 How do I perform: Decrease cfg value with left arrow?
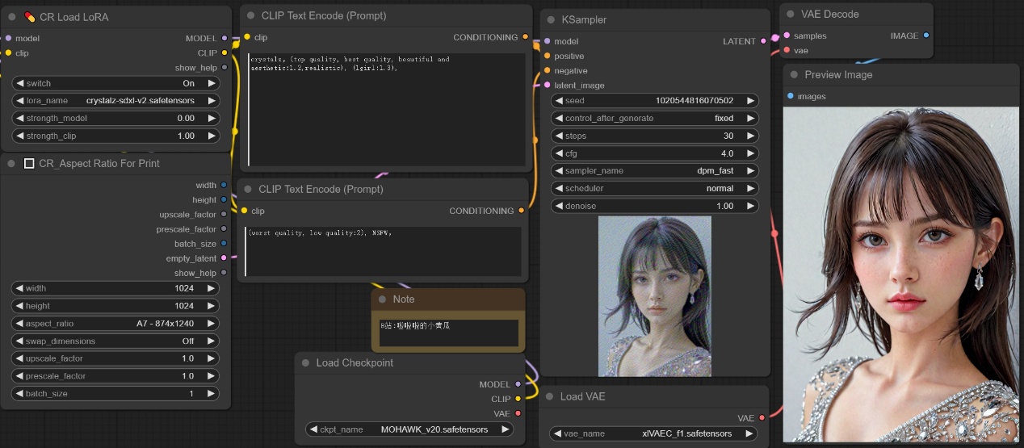tap(558, 153)
